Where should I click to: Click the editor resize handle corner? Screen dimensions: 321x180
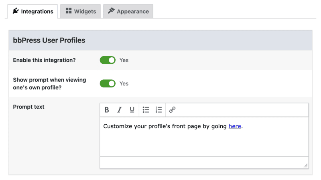[x=305, y=166]
